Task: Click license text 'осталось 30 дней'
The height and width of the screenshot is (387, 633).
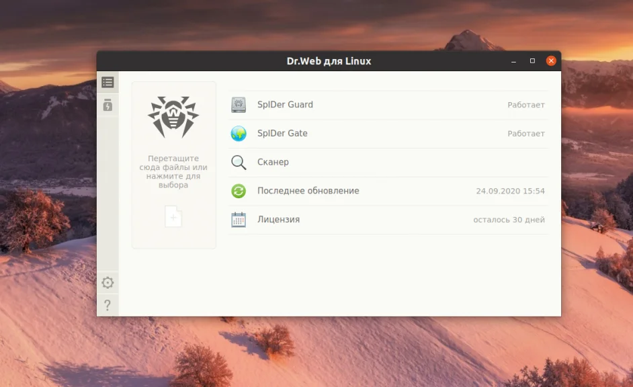Action: pos(509,220)
